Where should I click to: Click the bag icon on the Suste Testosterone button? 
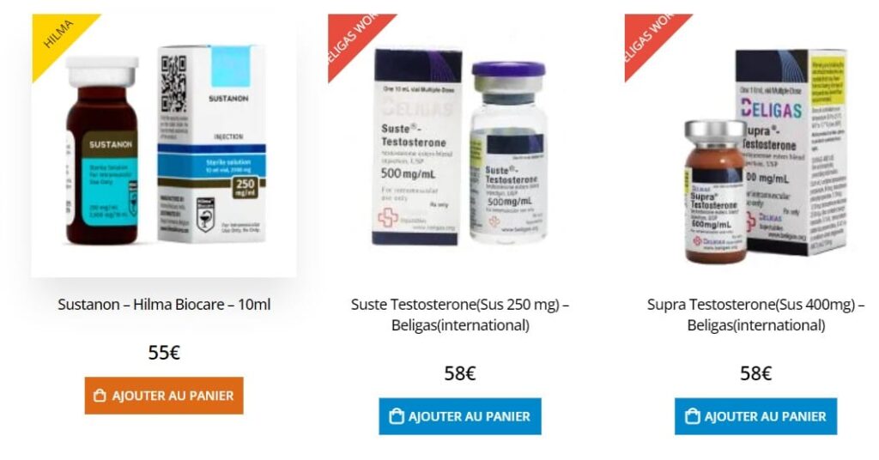click(x=397, y=416)
